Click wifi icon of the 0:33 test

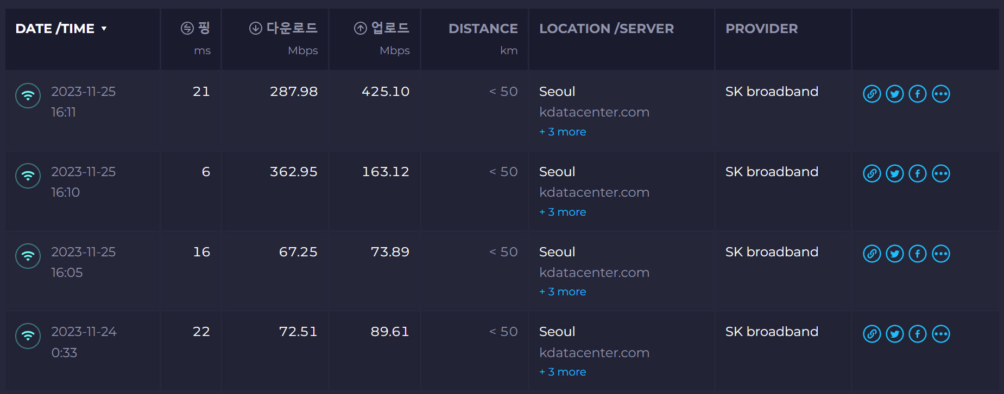pyautogui.click(x=28, y=336)
